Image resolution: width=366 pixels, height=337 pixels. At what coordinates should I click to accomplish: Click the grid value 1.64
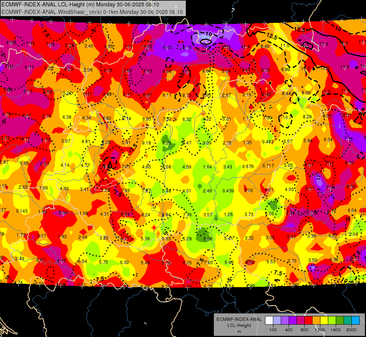[207, 167]
